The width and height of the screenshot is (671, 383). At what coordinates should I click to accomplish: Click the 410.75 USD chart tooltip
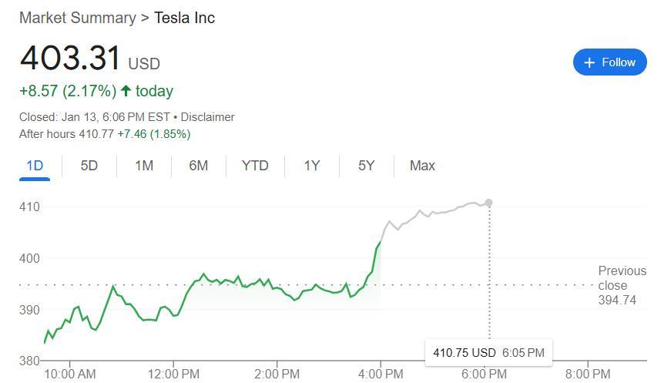pos(488,353)
